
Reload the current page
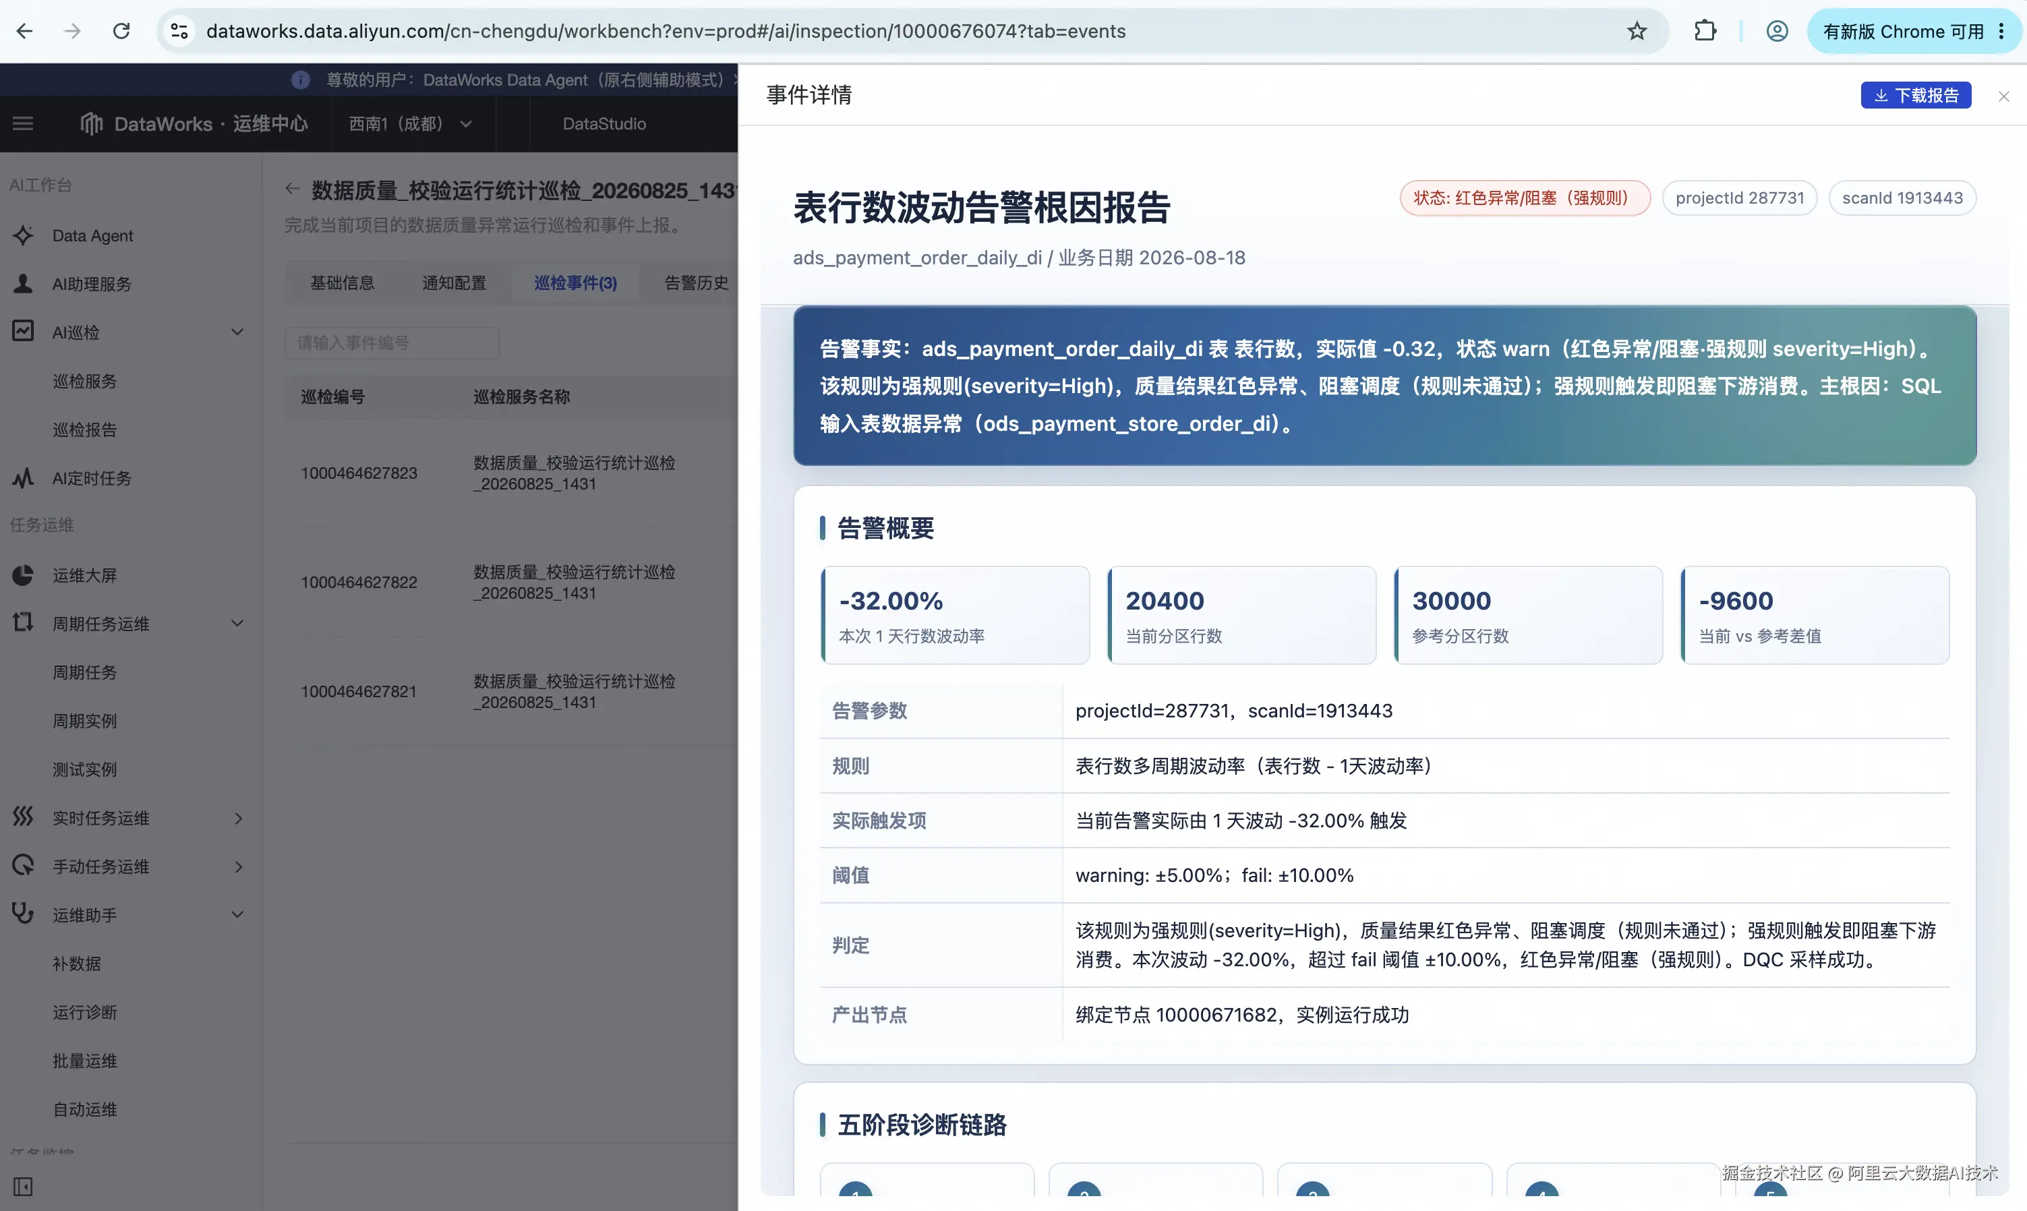(x=121, y=31)
